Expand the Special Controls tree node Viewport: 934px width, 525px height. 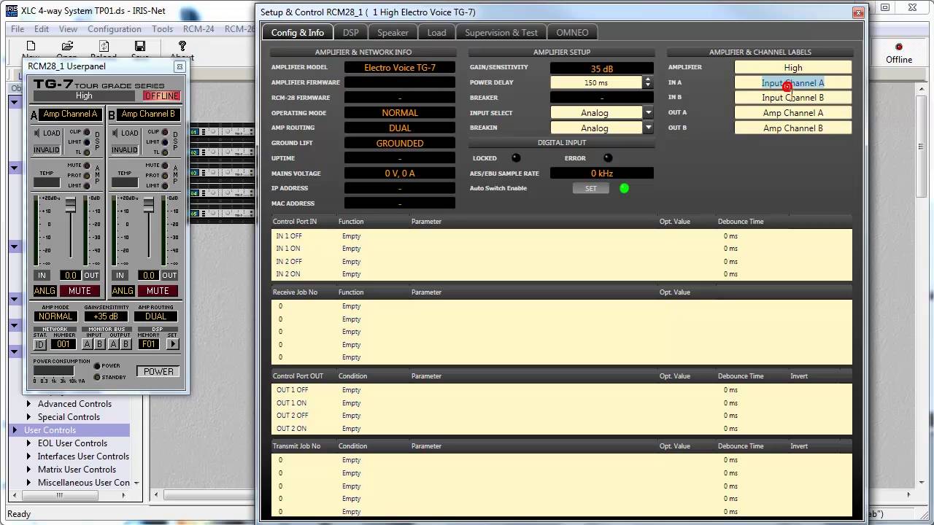pos(29,417)
